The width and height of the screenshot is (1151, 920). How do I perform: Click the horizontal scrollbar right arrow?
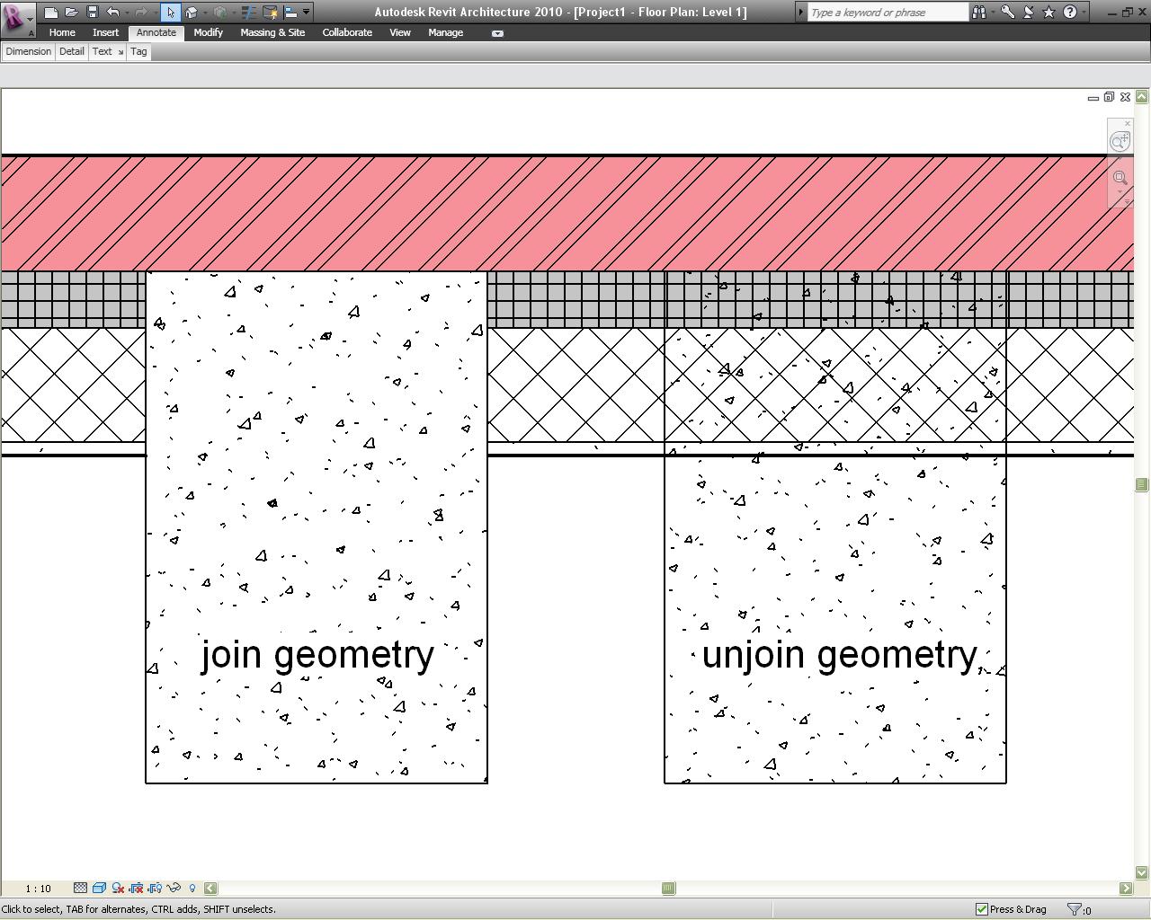click(1126, 889)
